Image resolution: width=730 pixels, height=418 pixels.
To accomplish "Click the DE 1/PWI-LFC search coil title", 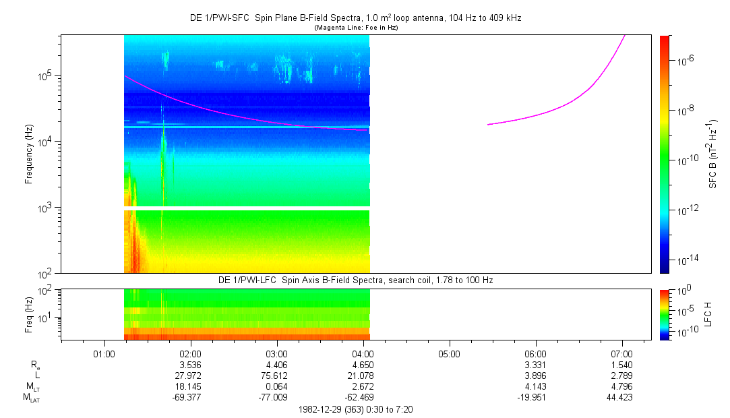I will [356, 280].
